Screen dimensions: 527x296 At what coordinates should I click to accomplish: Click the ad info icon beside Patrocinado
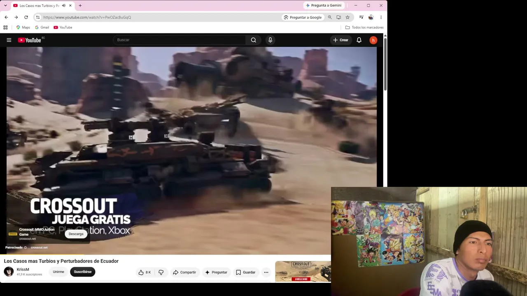click(x=25, y=247)
